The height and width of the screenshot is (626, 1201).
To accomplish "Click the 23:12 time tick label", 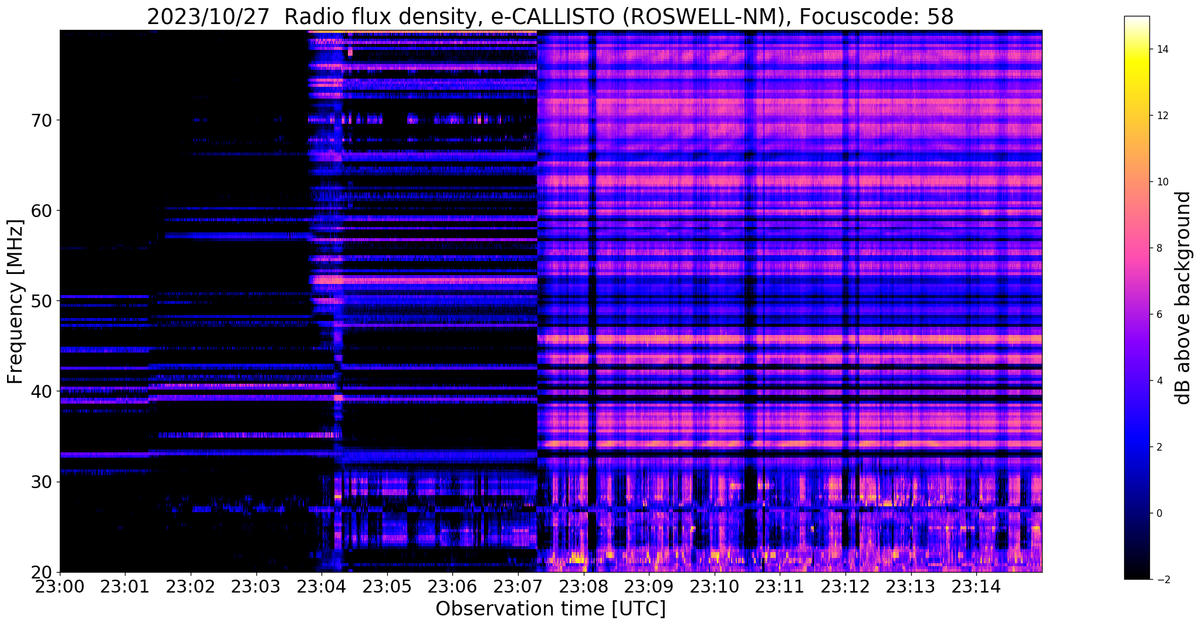I will [x=845, y=586].
